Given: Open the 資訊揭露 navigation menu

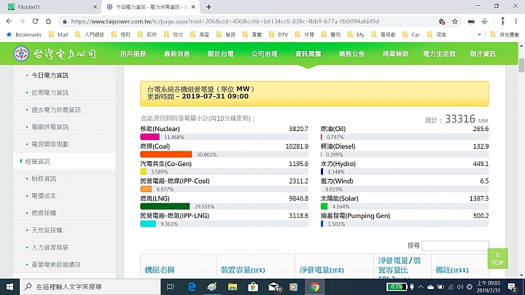Looking at the screenshot, I should pyautogui.click(x=307, y=54).
